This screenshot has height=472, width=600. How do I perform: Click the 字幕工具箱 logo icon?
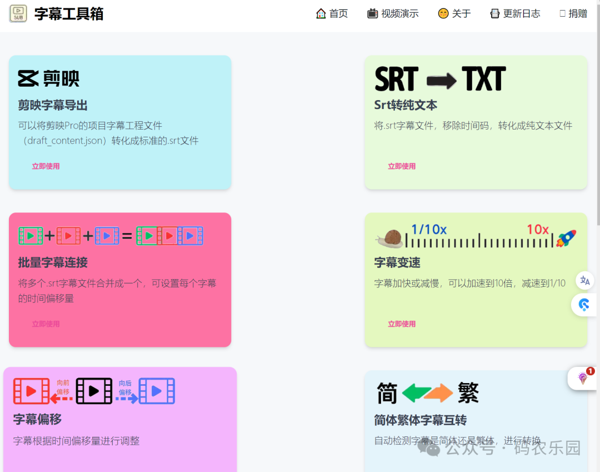pyautogui.click(x=17, y=13)
